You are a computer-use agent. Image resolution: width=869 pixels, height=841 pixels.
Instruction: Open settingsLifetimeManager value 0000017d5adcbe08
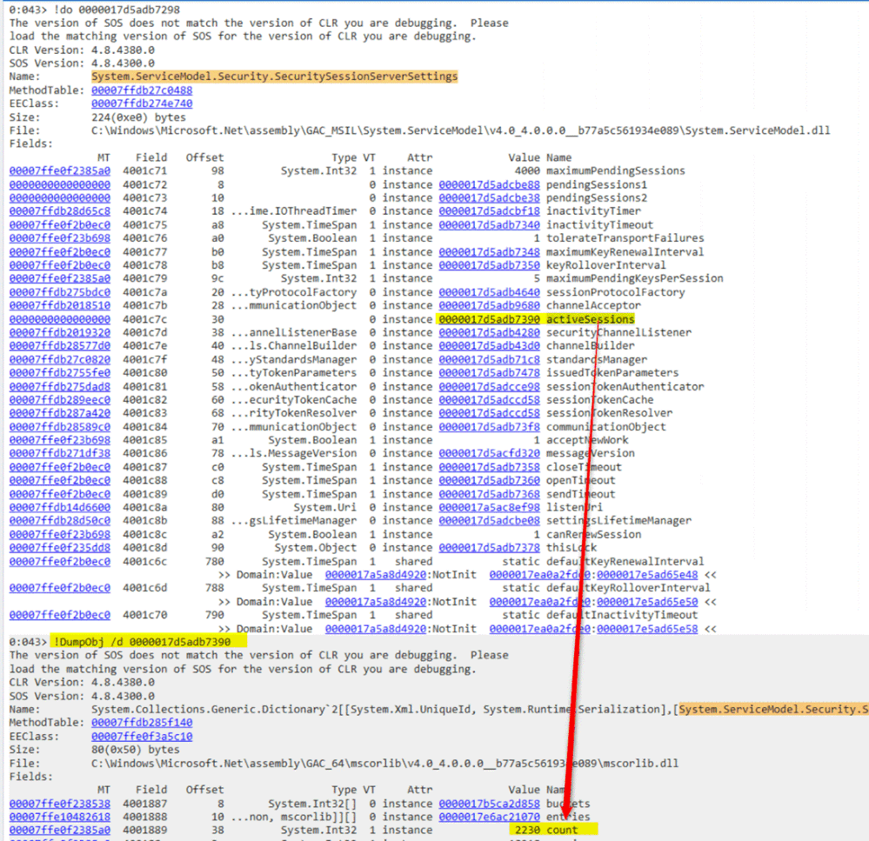pos(489,521)
